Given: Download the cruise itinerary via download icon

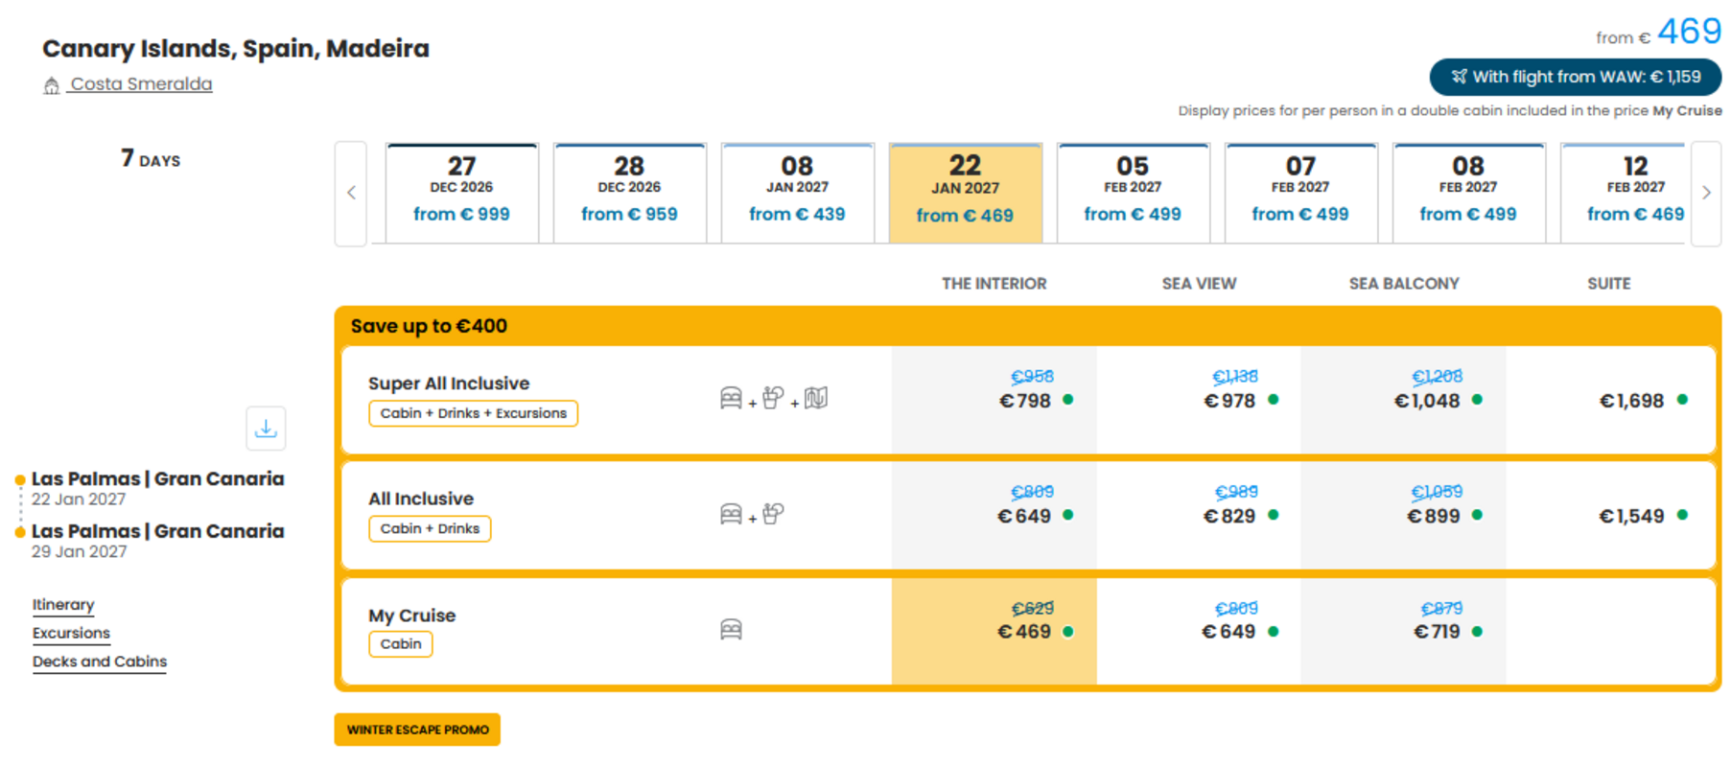Looking at the screenshot, I should coord(266,429).
